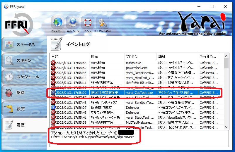Sort by the 履歴 column header
235x152 pixels.
click(107, 57)
